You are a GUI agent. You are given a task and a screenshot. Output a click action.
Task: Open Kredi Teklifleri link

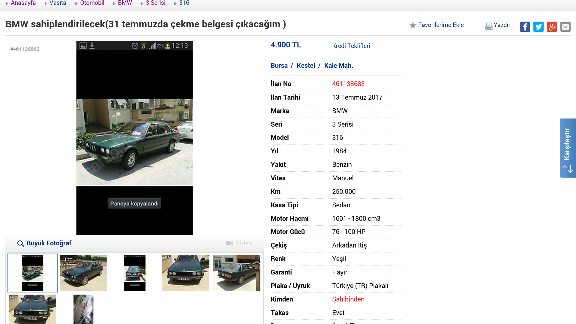351,46
